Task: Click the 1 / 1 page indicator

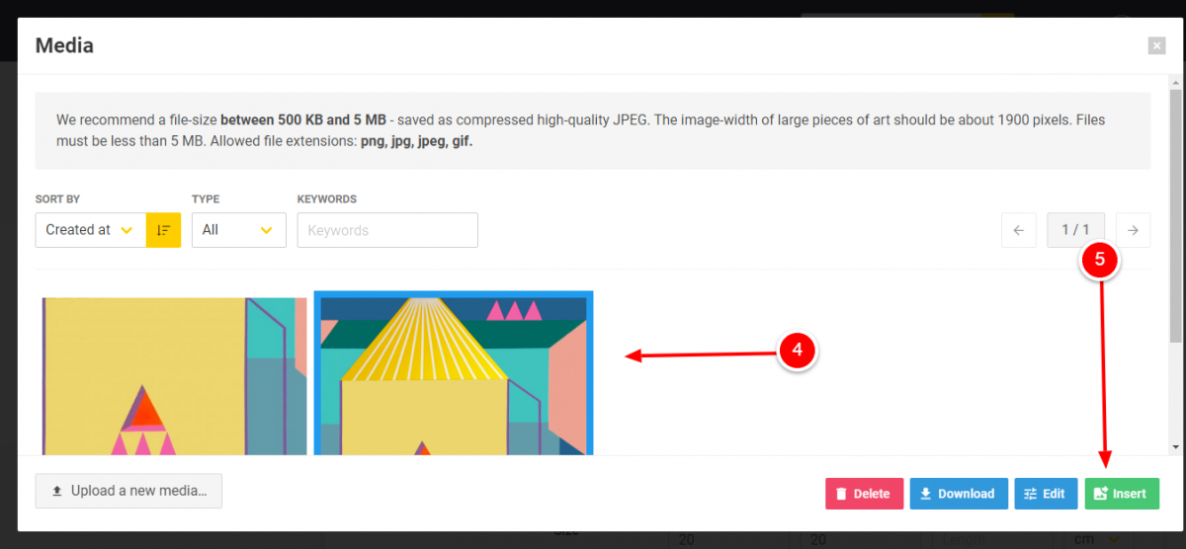Action: coord(1075,230)
